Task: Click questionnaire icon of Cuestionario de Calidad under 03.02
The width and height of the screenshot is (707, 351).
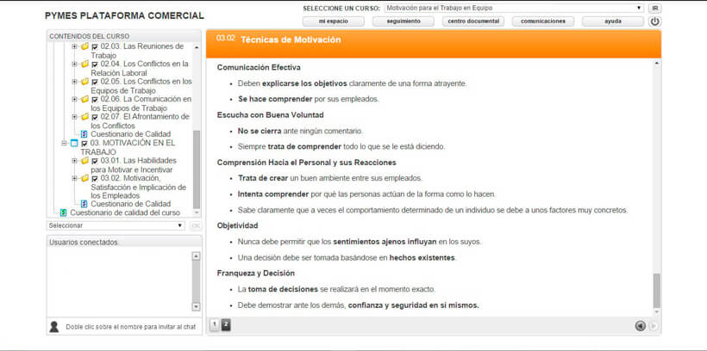Action: [x=84, y=204]
